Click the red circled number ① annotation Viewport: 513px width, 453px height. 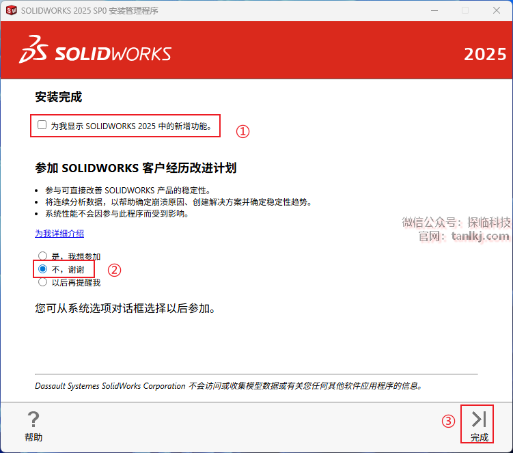243,132
